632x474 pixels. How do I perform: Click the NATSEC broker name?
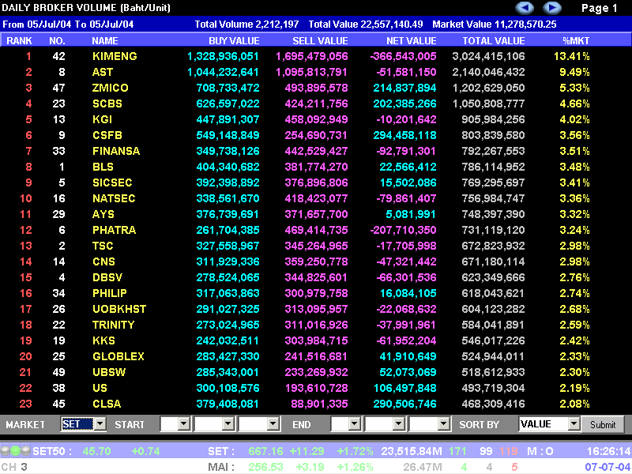[114, 198]
